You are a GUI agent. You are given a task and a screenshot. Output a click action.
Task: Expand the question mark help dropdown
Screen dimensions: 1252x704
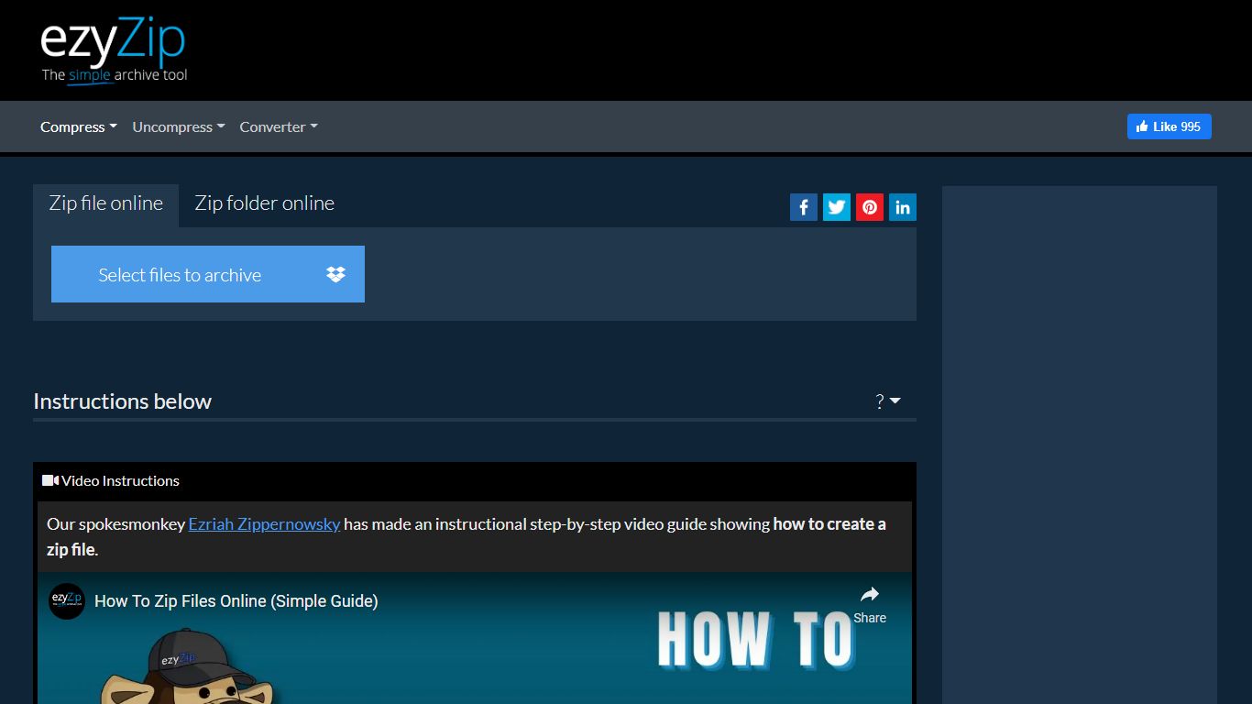[x=888, y=401]
